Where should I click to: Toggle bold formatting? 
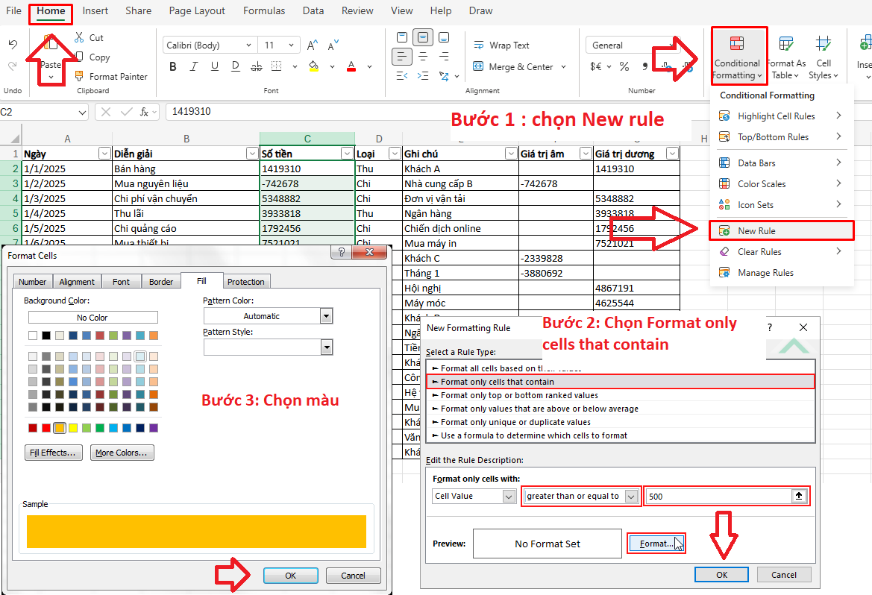pyautogui.click(x=172, y=66)
